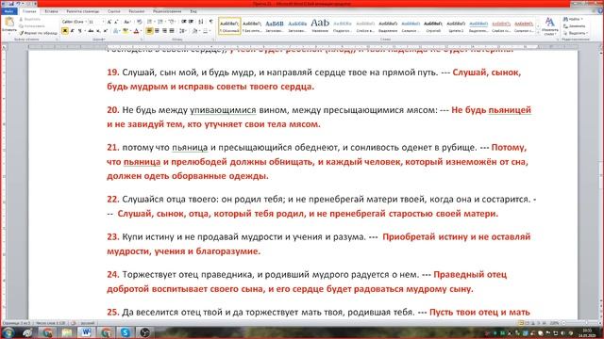Image resolution: width=604 pixels, height=339 pixels.
Task: Click the Undo icon in the Quick Access Toolbar
Action: click(x=18, y=4)
